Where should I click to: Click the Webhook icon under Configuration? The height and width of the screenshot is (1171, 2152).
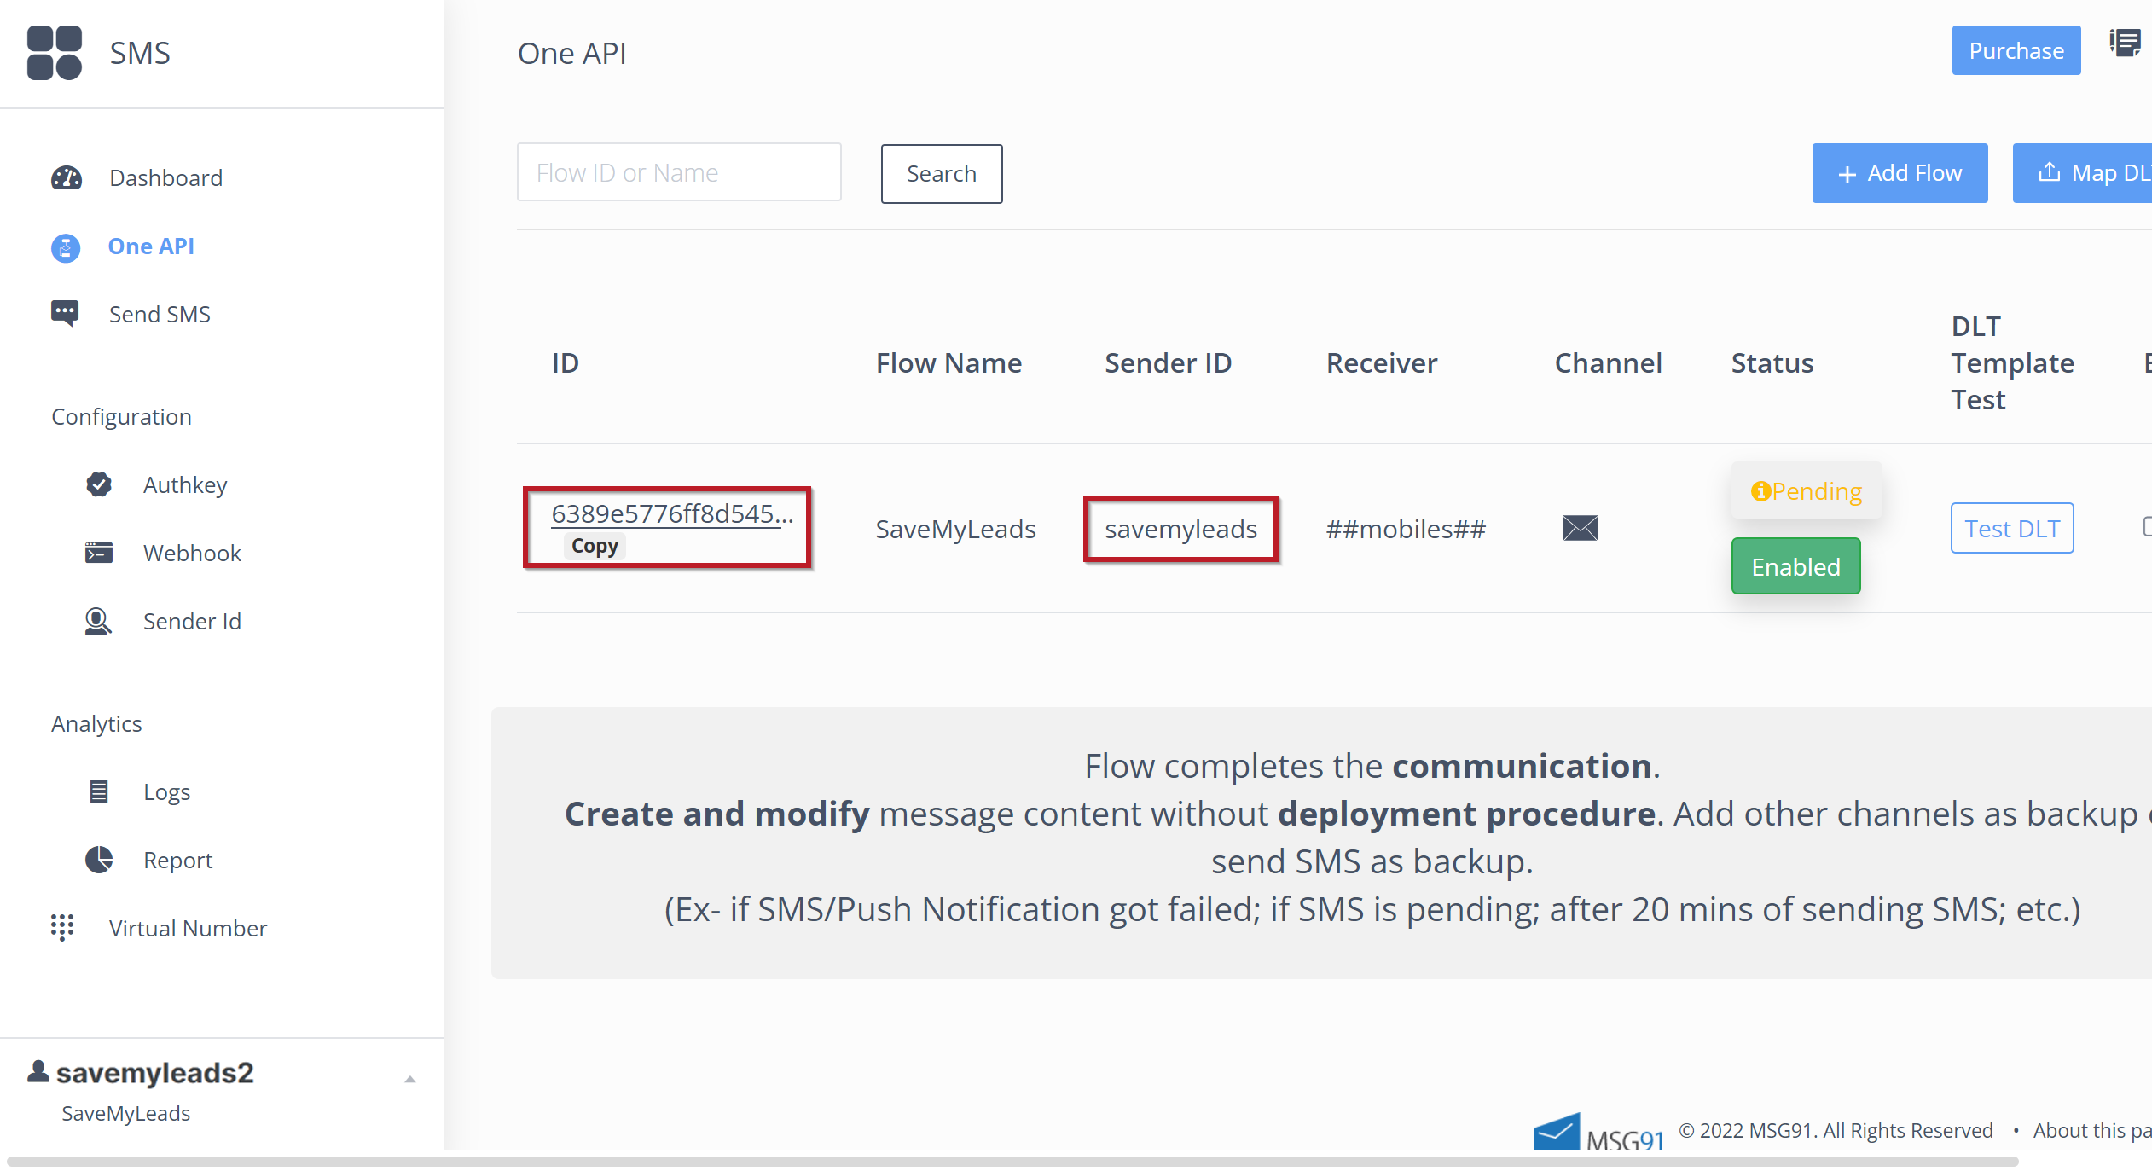coord(99,553)
